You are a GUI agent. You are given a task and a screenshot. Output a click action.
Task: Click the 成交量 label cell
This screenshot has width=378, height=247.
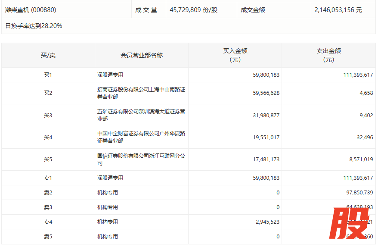pyautogui.click(x=146, y=9)
